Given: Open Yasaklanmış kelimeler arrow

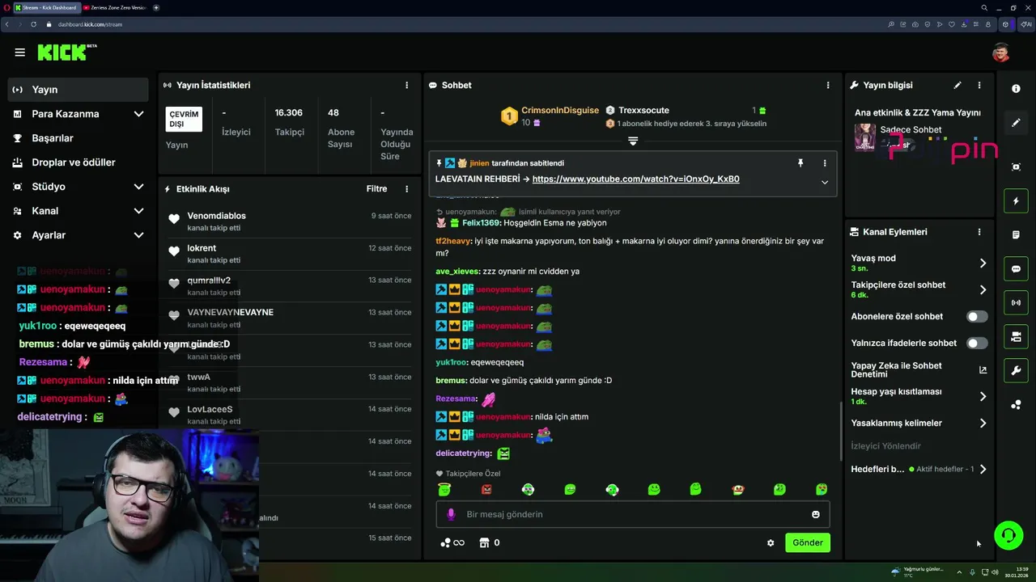Looking at the screenshot, I should click(x=983, y=423).
